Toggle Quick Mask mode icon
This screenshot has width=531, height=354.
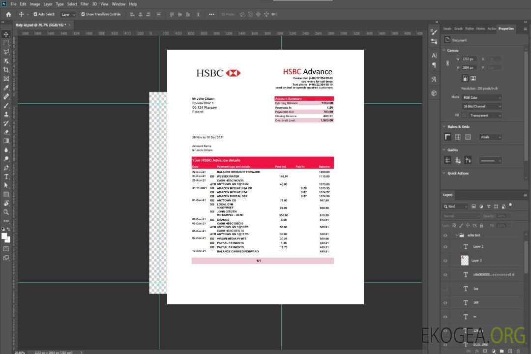tap(6, 249)
